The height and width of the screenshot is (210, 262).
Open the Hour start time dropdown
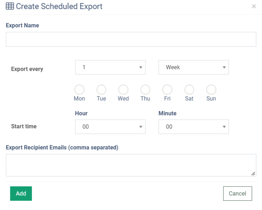coord(110,127)
